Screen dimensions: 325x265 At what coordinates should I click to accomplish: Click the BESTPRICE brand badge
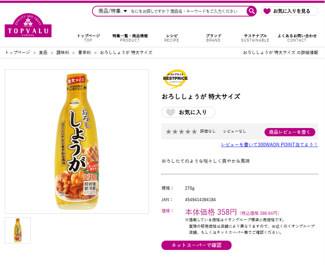(x=175, y=79)
